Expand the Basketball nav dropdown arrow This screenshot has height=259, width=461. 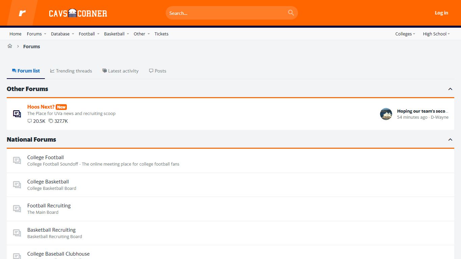[x=128, y=34]
